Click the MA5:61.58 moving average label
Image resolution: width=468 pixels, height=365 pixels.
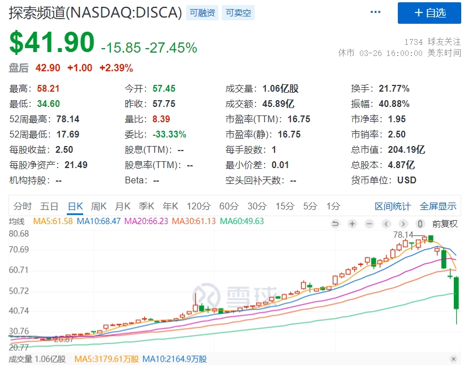click(x=53, y=221)
